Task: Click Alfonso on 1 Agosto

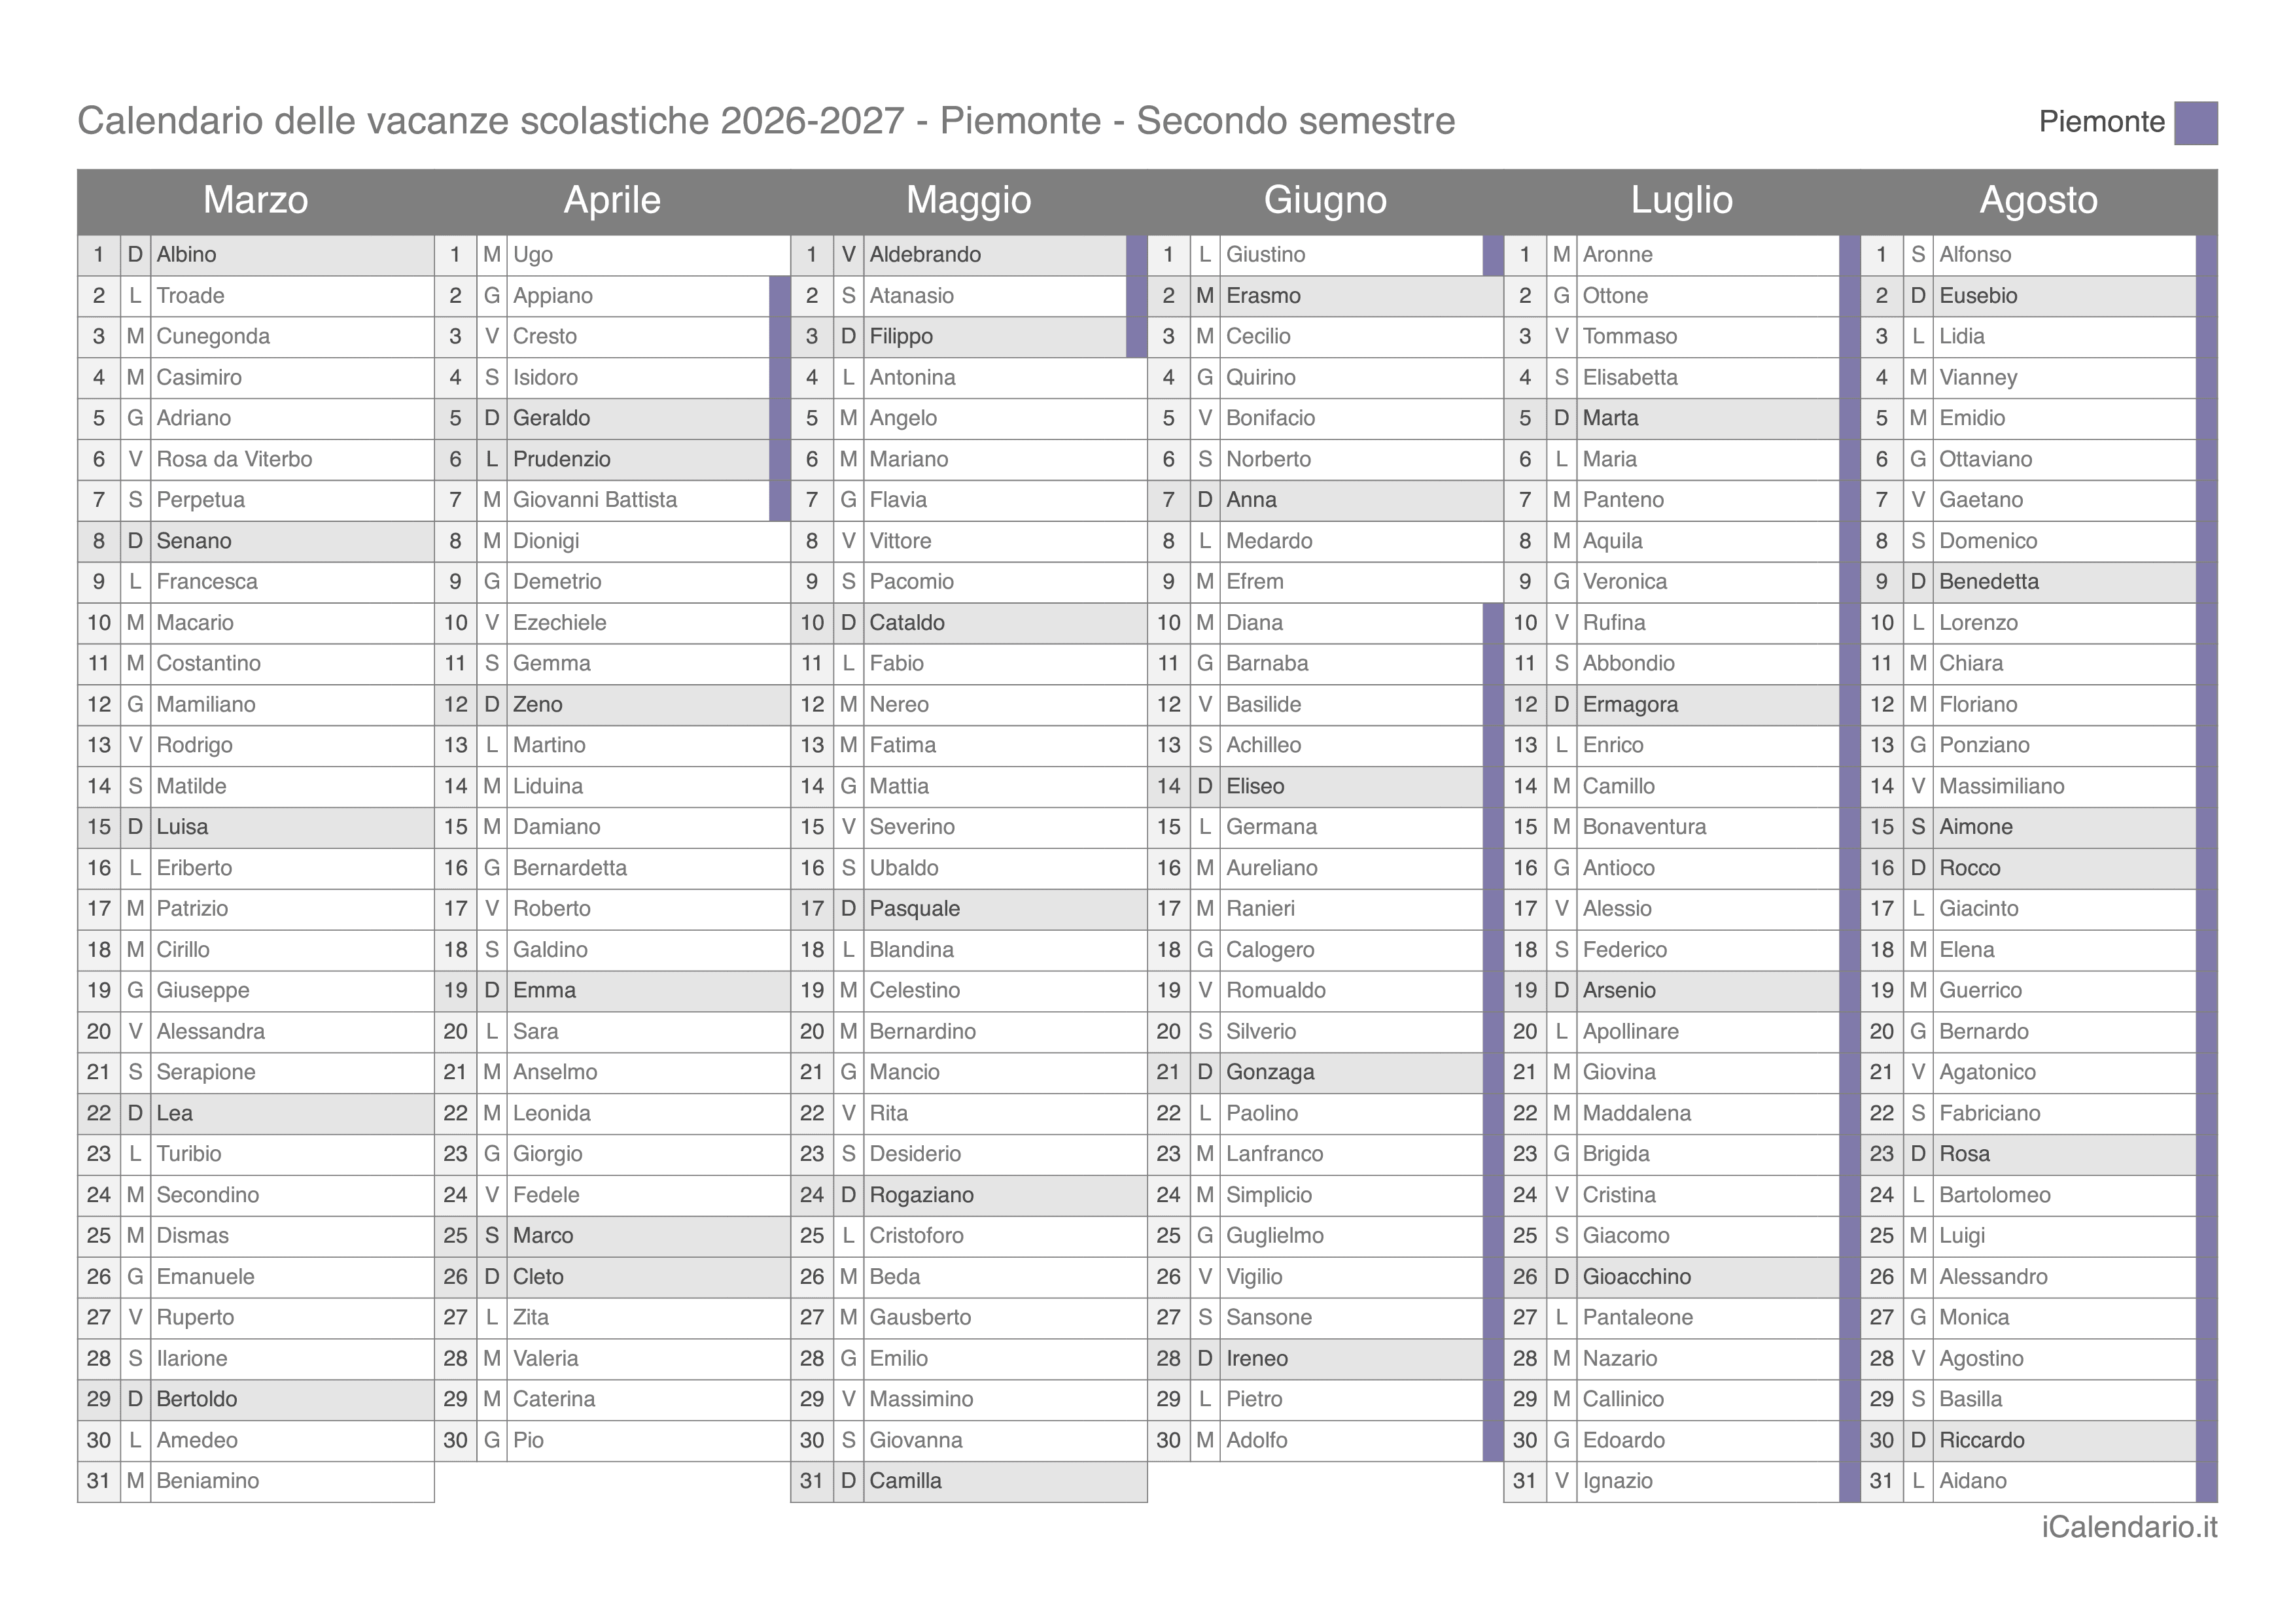Action: point(1974,255)
